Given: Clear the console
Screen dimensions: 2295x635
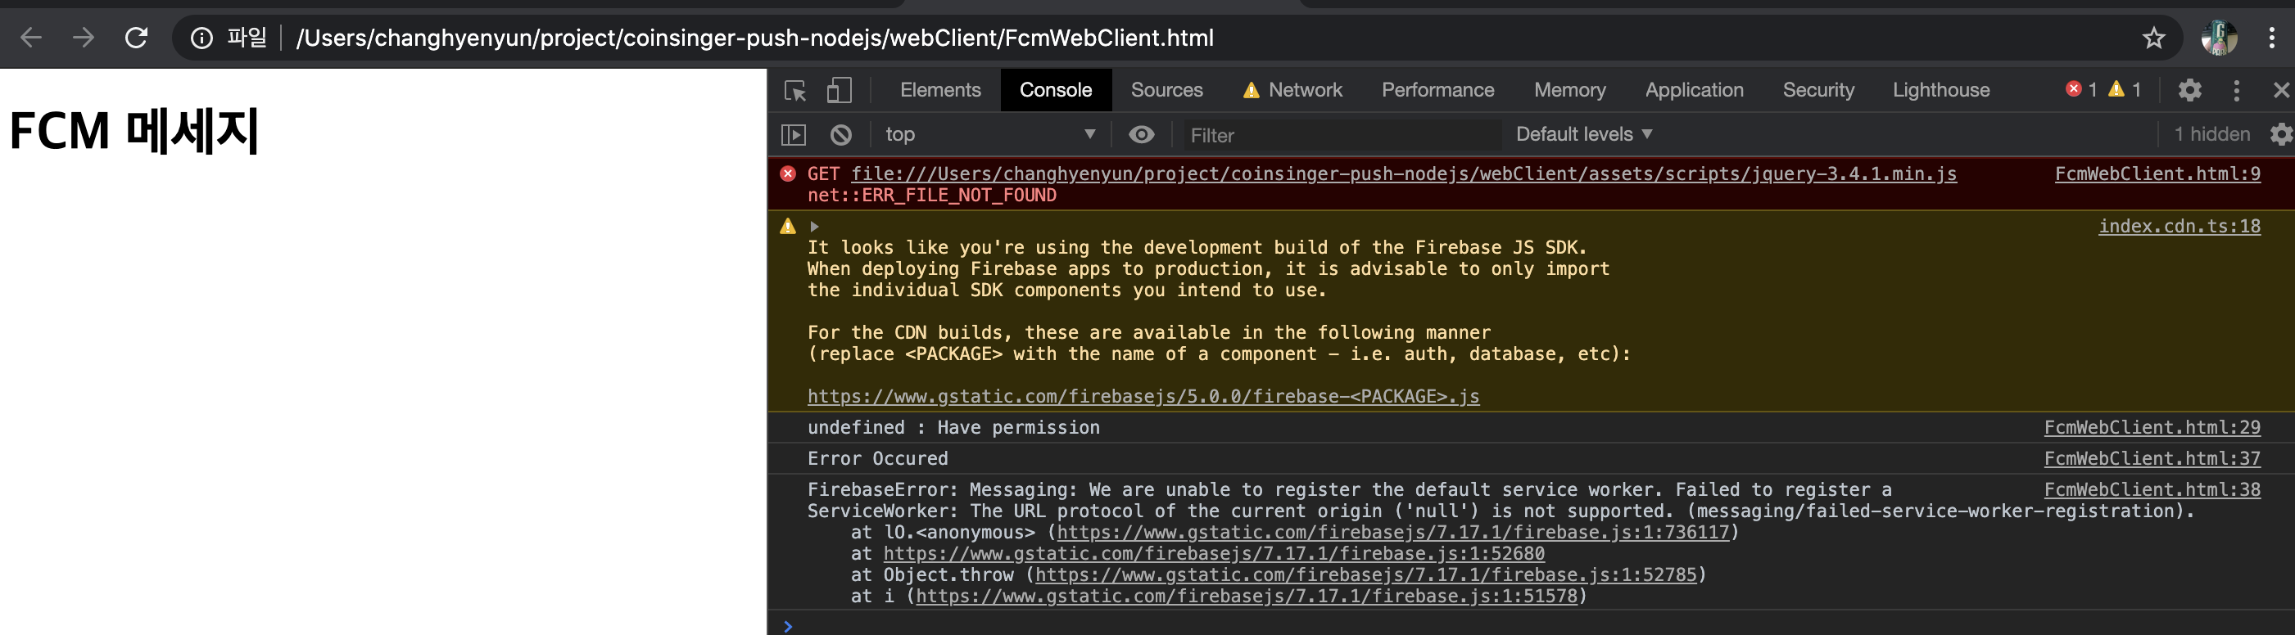Looking at the screenshot, I should point(840,134).
